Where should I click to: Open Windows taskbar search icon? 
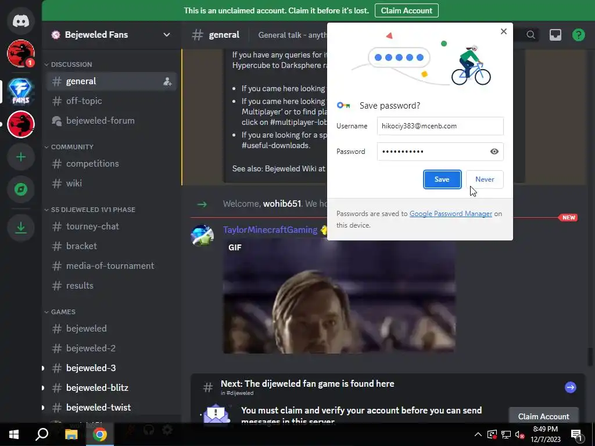click(42, 434)
